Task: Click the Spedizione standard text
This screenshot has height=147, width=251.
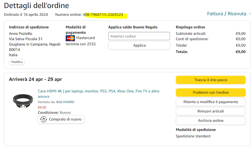Action: coord(193,136)
